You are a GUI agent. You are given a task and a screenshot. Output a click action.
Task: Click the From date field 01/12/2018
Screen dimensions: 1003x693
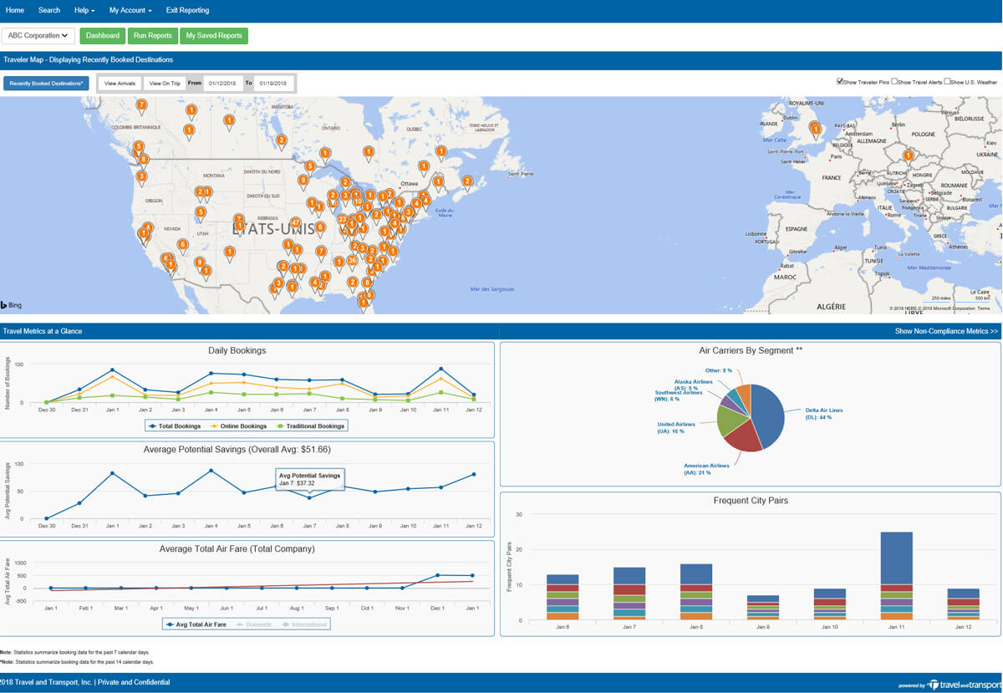coord(222,84)
